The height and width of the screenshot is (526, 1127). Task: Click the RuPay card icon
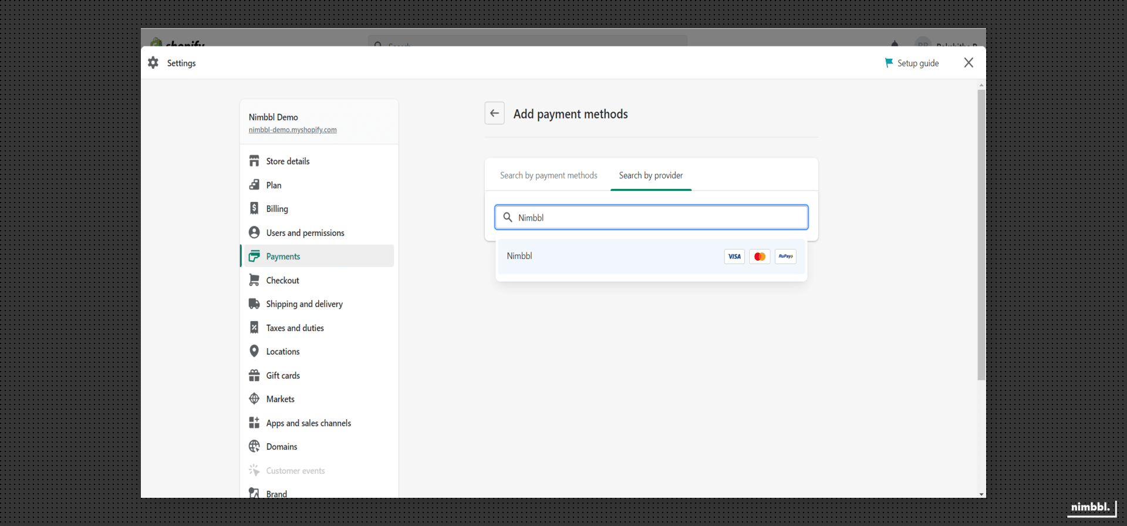coord(785,257)
